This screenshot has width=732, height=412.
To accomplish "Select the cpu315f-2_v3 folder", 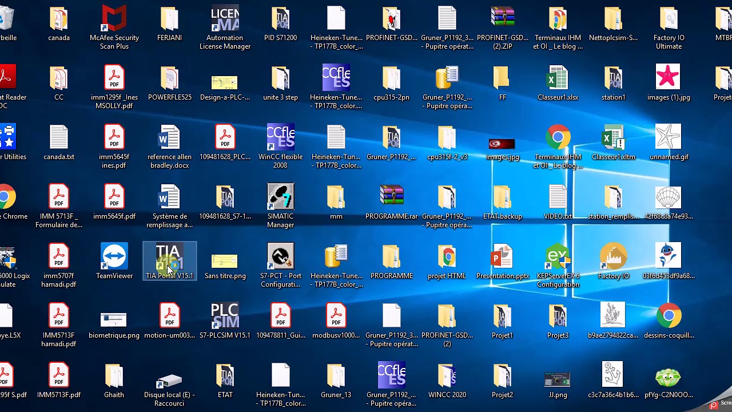I will (447, 142).
